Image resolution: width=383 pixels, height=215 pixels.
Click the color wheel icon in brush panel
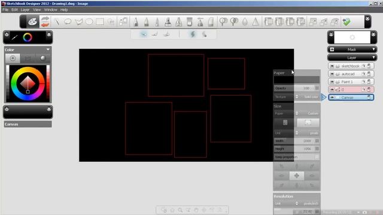pyautogui.click(x=28, y=37)
